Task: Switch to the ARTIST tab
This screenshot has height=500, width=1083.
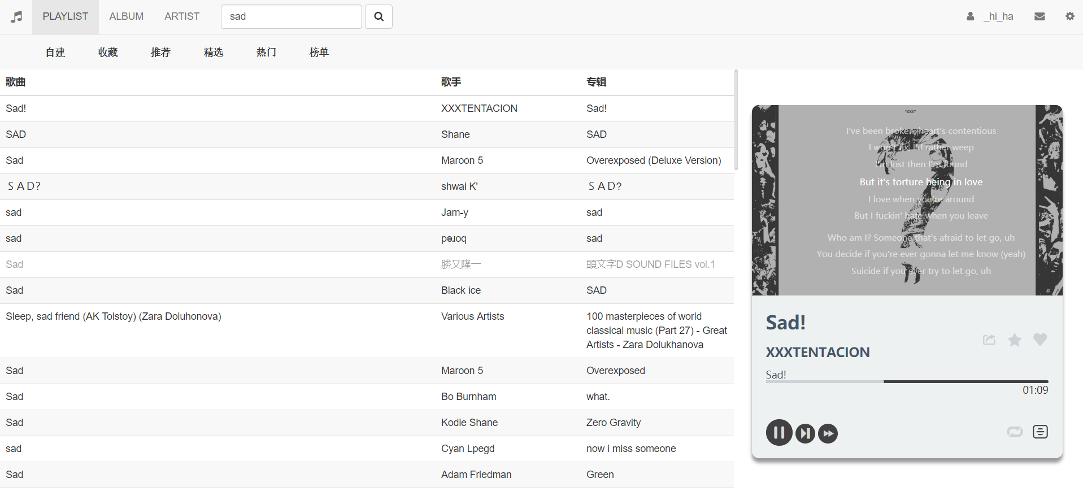Action: (x=182, y=17)
